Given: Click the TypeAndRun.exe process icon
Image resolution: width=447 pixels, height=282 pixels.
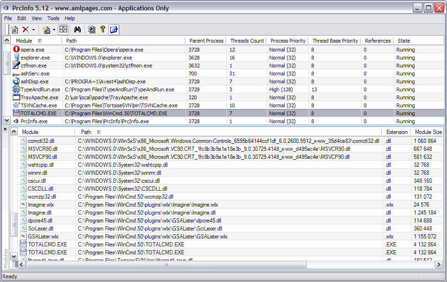Looking at the screenshot, I should point(16,89).
